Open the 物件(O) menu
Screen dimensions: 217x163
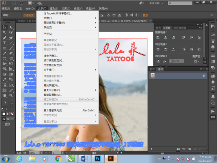tap(30, 8)
